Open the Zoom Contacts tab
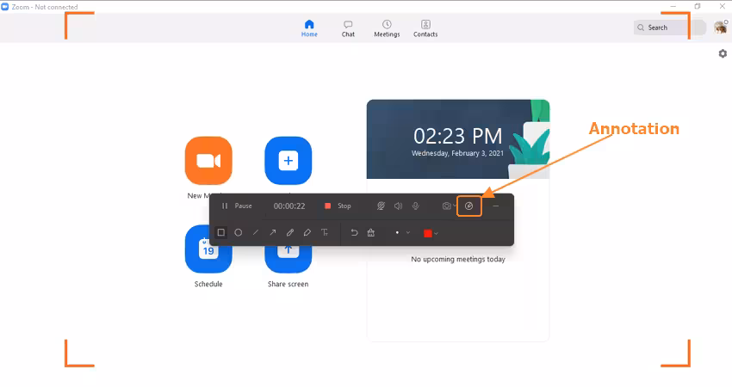Image resolution: width=732 pixels, height=387 pixels. point(425,28)
